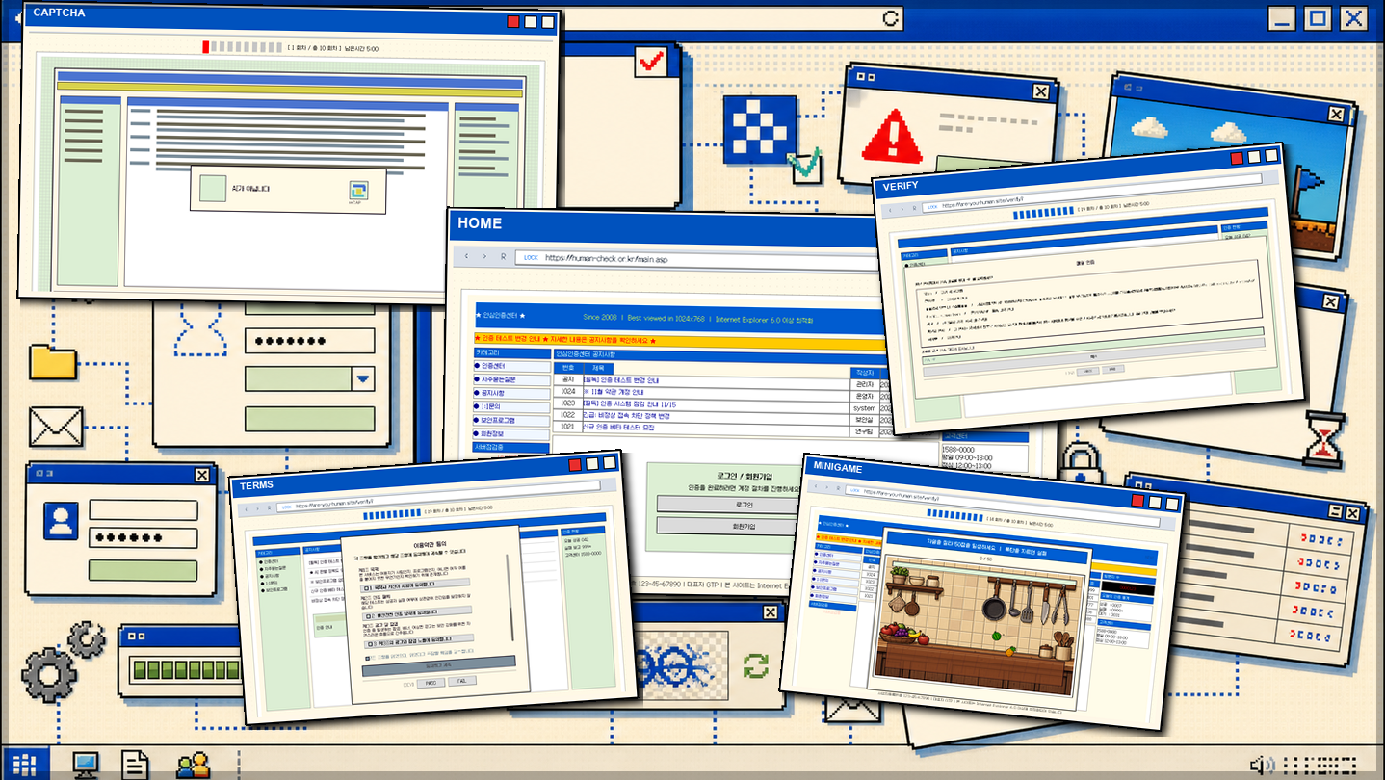The width and height of the screenshot is (1385, 780).
Task: Click the hourglass icon
Action: [1323, 439]
